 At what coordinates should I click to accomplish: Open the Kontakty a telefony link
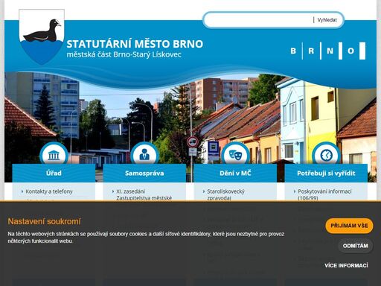click(x=49, y=191)
